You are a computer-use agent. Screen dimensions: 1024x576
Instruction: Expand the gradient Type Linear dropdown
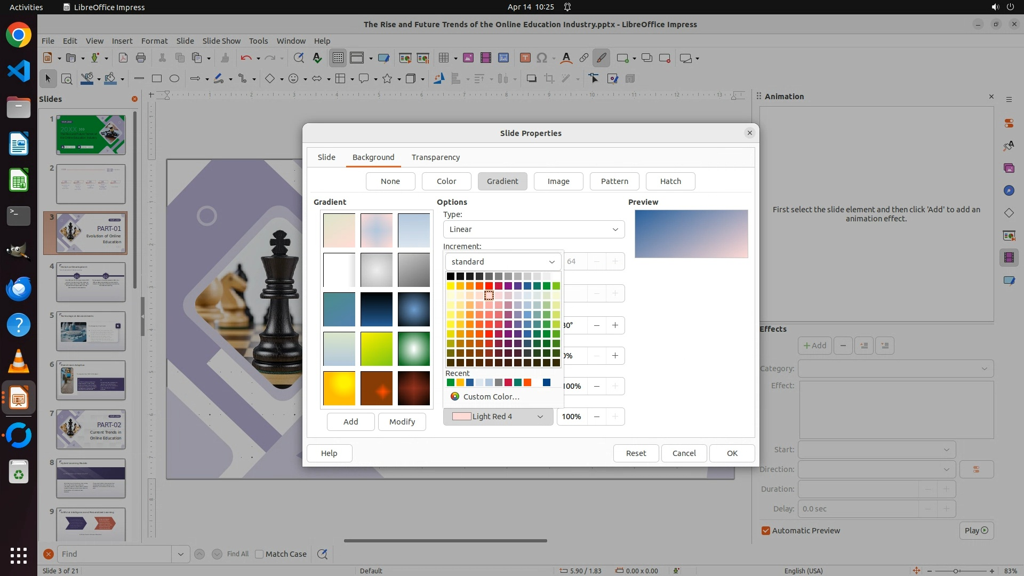[x=533, y=229]
